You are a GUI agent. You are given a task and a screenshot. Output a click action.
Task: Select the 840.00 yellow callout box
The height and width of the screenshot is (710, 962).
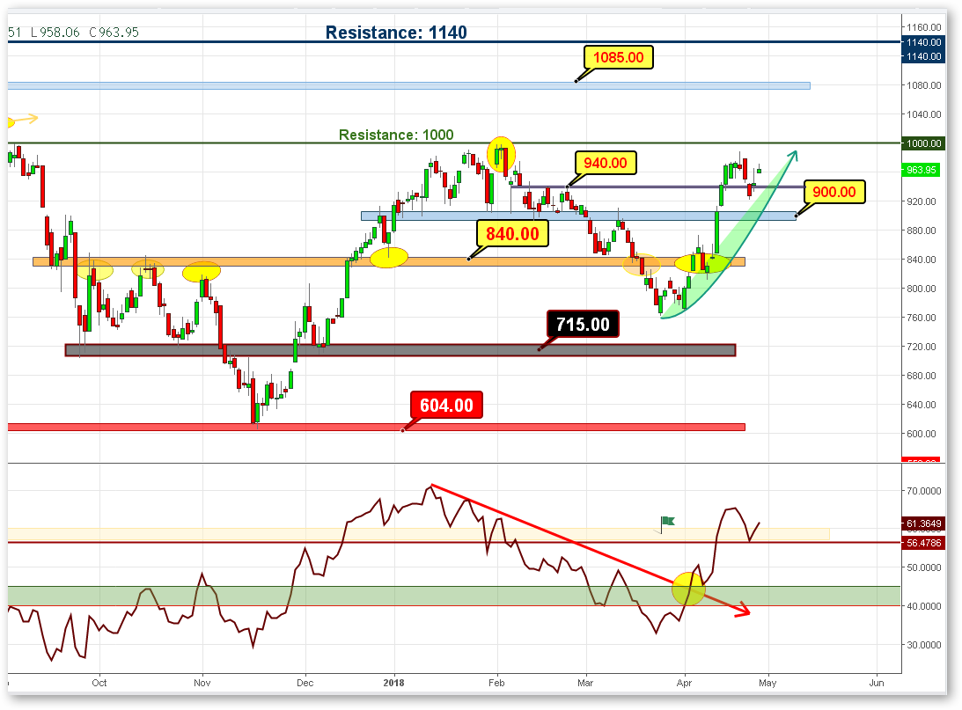click(512, 234)
